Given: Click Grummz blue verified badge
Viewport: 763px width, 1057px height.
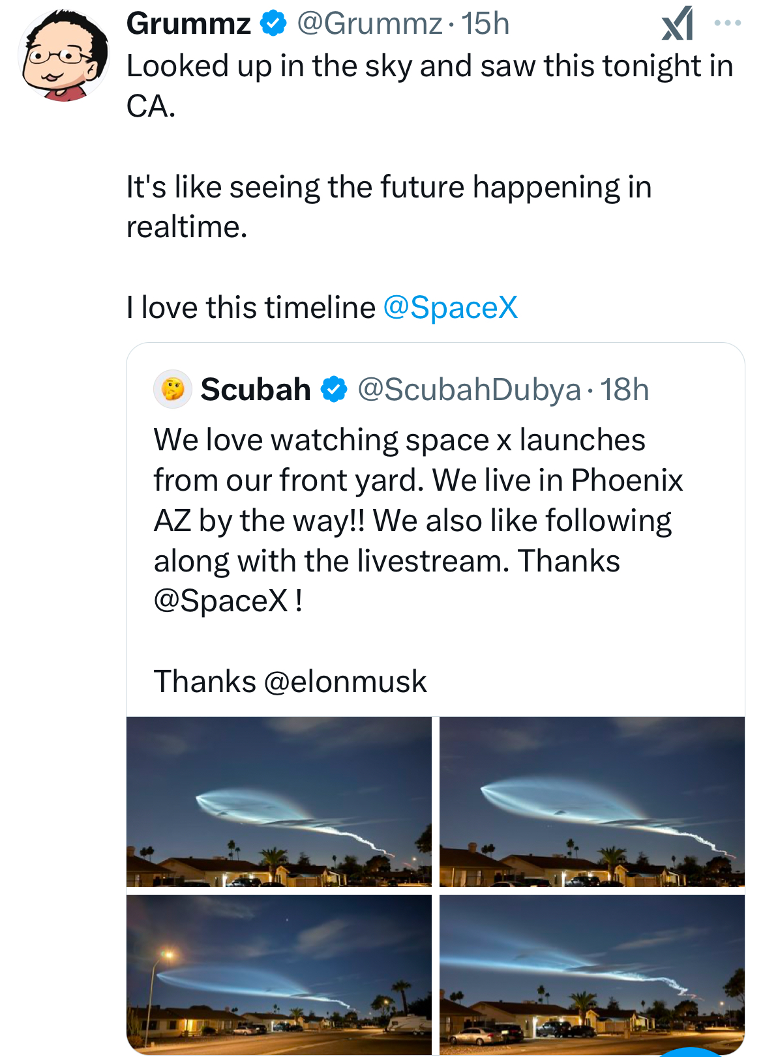Looking at the screenshot, I should coord(274,24).
